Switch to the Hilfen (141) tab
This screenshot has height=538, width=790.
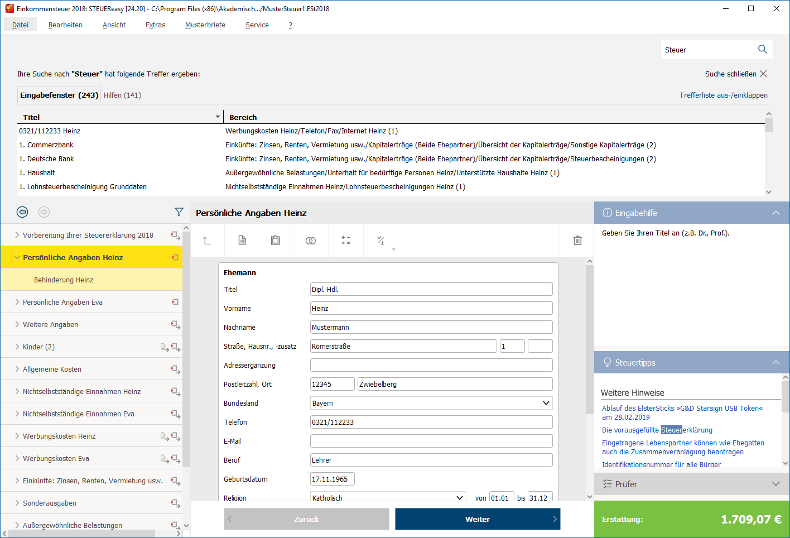122,95
